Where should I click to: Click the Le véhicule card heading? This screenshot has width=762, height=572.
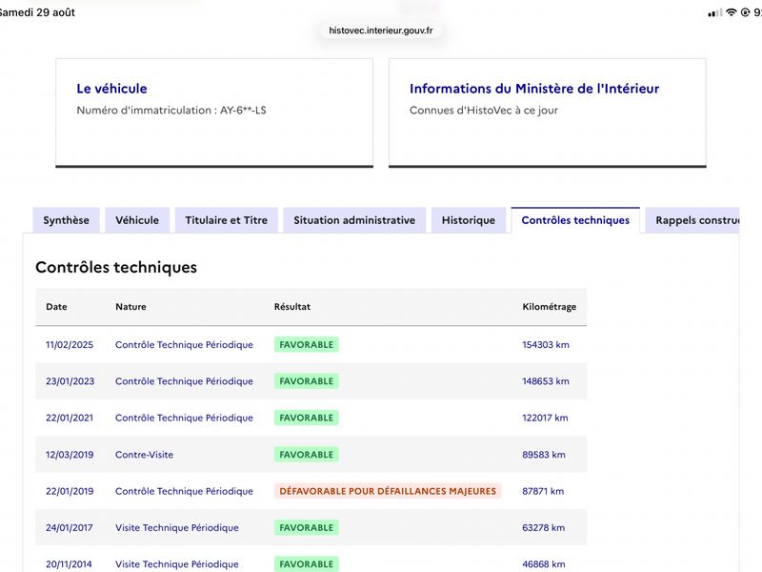click(x=111, y=89)
